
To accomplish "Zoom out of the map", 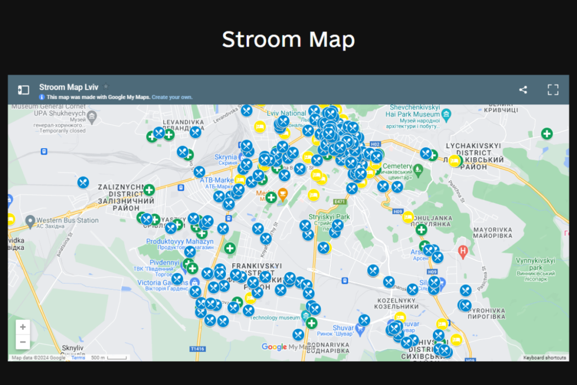I will (x=23, y=342).
